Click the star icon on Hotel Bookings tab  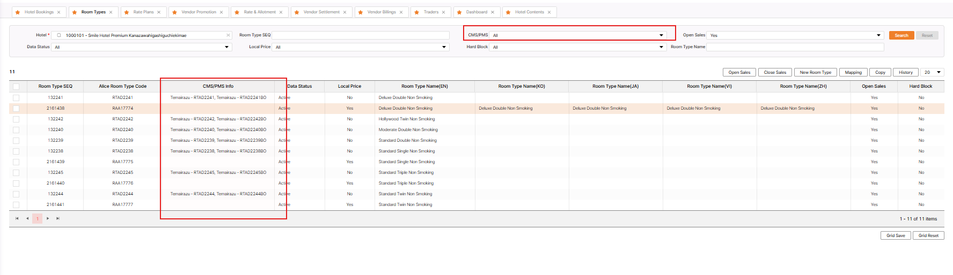click(x=18, y=12)
